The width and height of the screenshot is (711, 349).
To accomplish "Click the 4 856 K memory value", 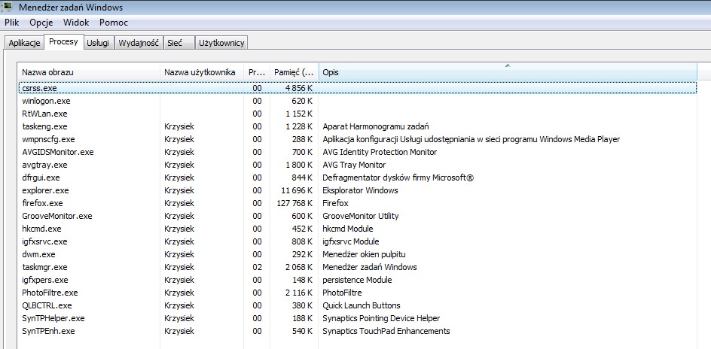I will point(299,88).
